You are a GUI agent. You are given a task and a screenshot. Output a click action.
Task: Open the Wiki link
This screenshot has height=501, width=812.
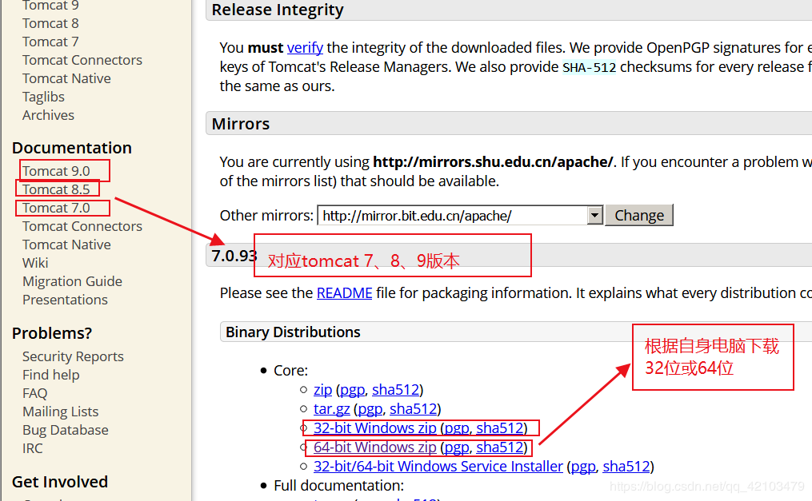(35, 263)
